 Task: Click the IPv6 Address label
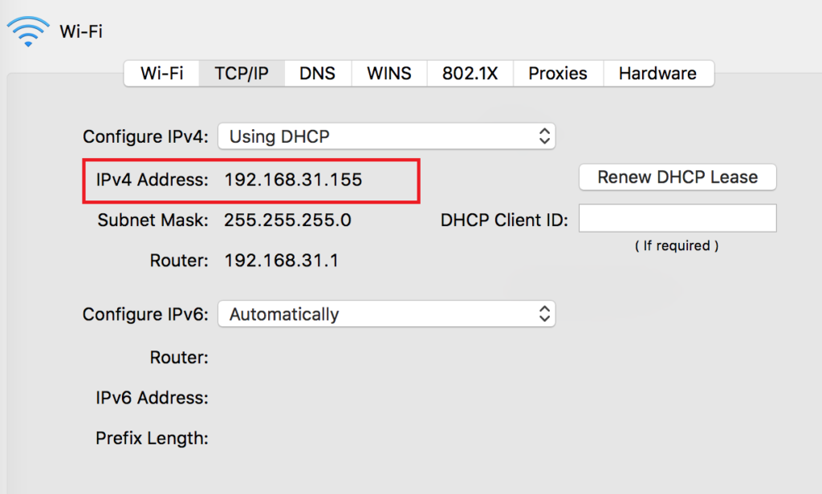click(152, 398)
